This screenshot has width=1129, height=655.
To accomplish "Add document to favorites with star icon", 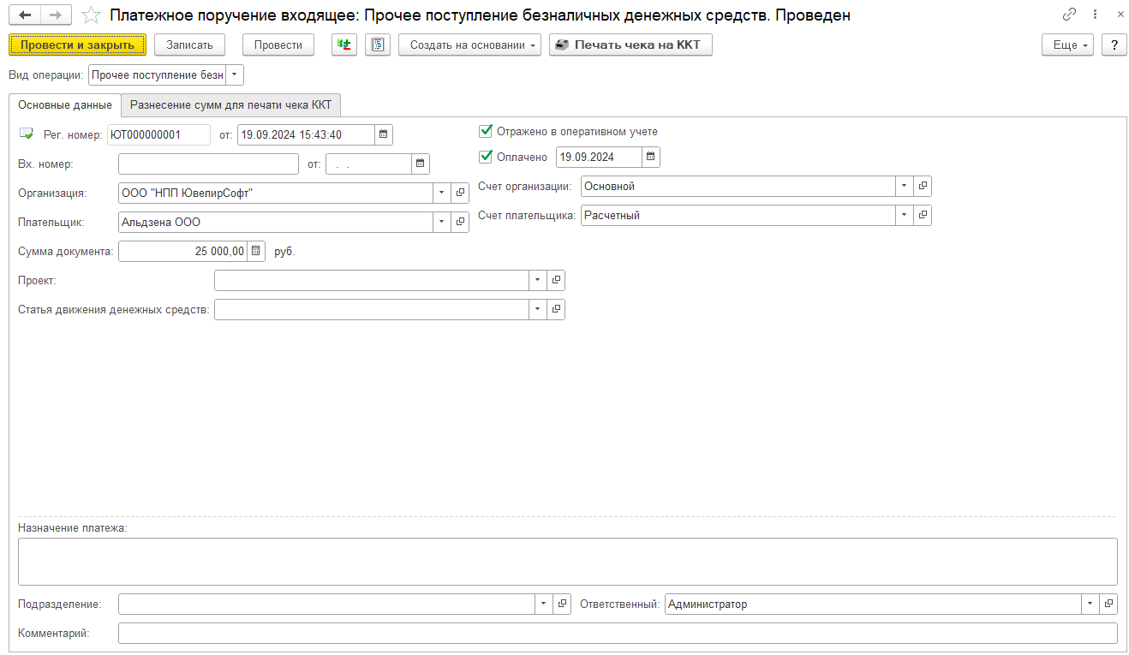I will [x=90, y=15].
